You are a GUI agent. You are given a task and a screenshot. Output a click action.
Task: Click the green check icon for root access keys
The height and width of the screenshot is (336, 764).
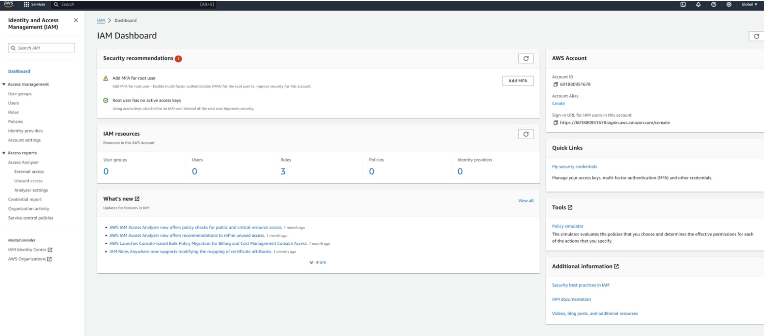[106, 100]
